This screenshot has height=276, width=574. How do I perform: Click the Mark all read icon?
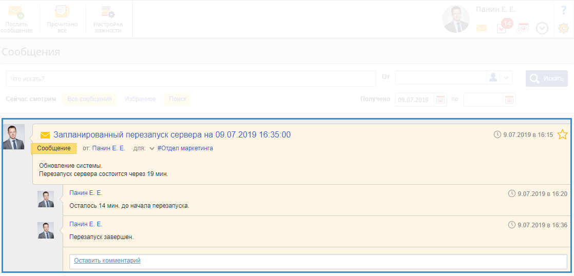(62, 12)
